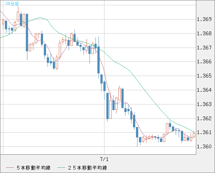
Task: Click the 1.361 price axis label
Action: [204, 133]
